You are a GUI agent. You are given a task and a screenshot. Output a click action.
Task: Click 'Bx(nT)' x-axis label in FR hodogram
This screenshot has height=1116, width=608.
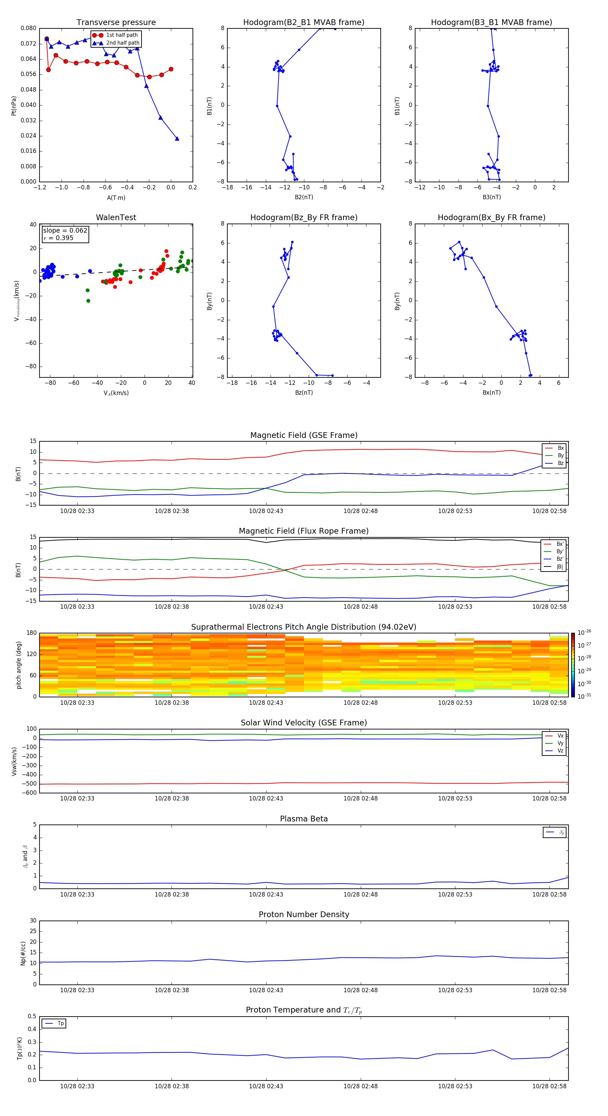(x=491, y=393)
